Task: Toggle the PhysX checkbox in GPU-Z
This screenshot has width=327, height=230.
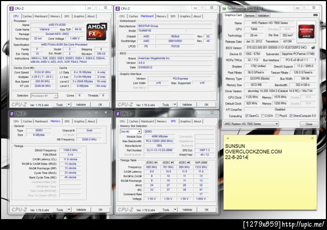Action: [x=277, y=116]
